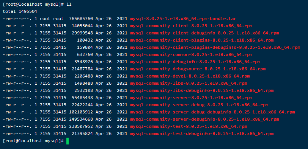The height and width of the screenshot is (149, 308).
Task: Click mysql-community-server-debuginfo rpm filename
Action: (x=204, y=119)
